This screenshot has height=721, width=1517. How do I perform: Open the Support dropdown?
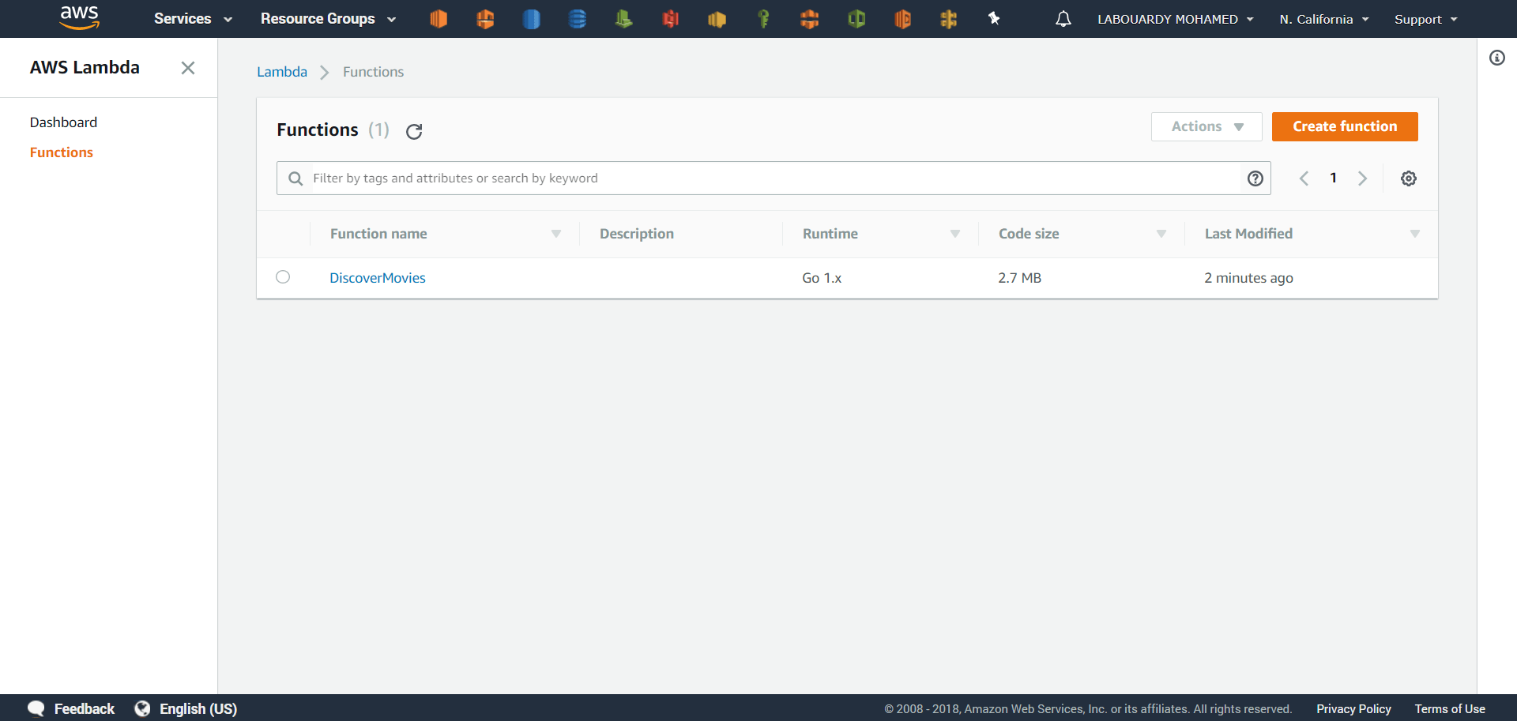(1426, 19)
